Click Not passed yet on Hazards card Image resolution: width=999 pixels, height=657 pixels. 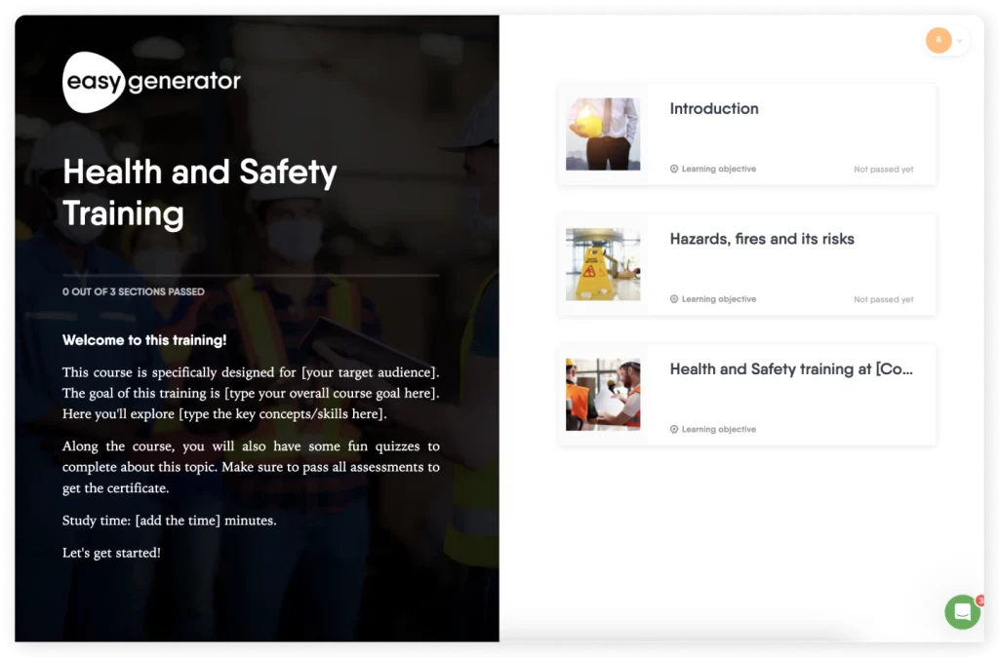point(884,300)
